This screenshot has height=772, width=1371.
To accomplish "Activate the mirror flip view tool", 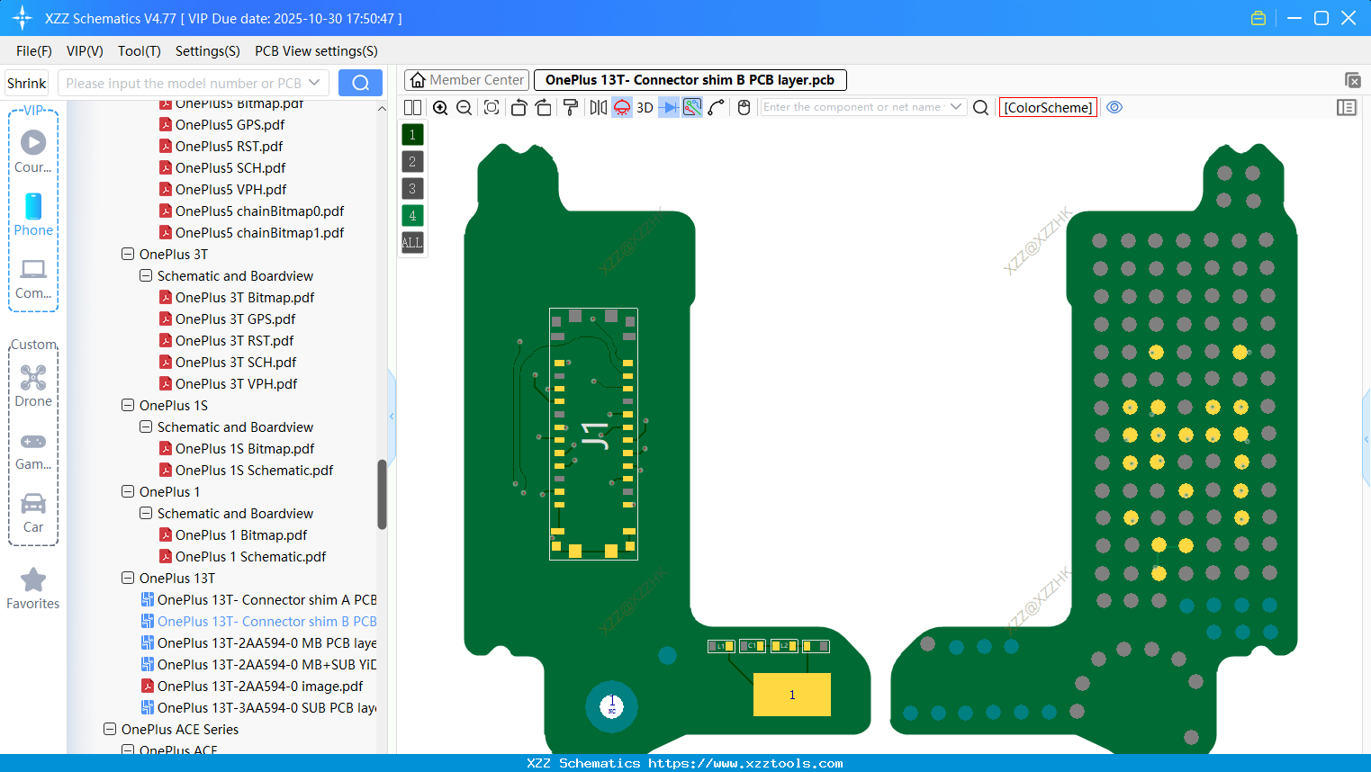I will [x=597, y=107].
